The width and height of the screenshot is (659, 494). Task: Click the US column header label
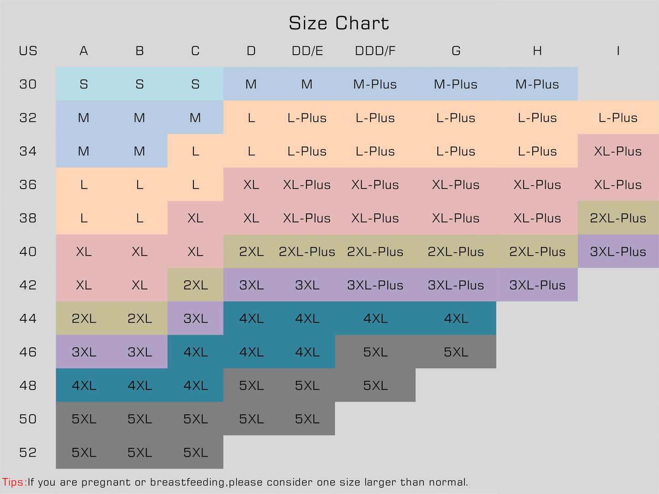[x=28, y=51]
